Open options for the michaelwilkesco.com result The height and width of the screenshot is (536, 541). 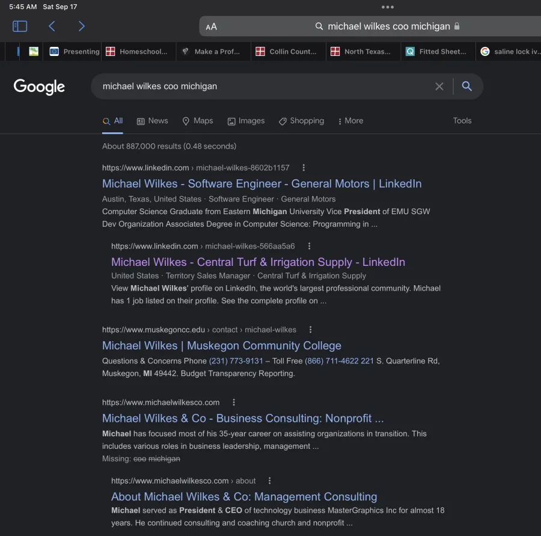point(234,402)
